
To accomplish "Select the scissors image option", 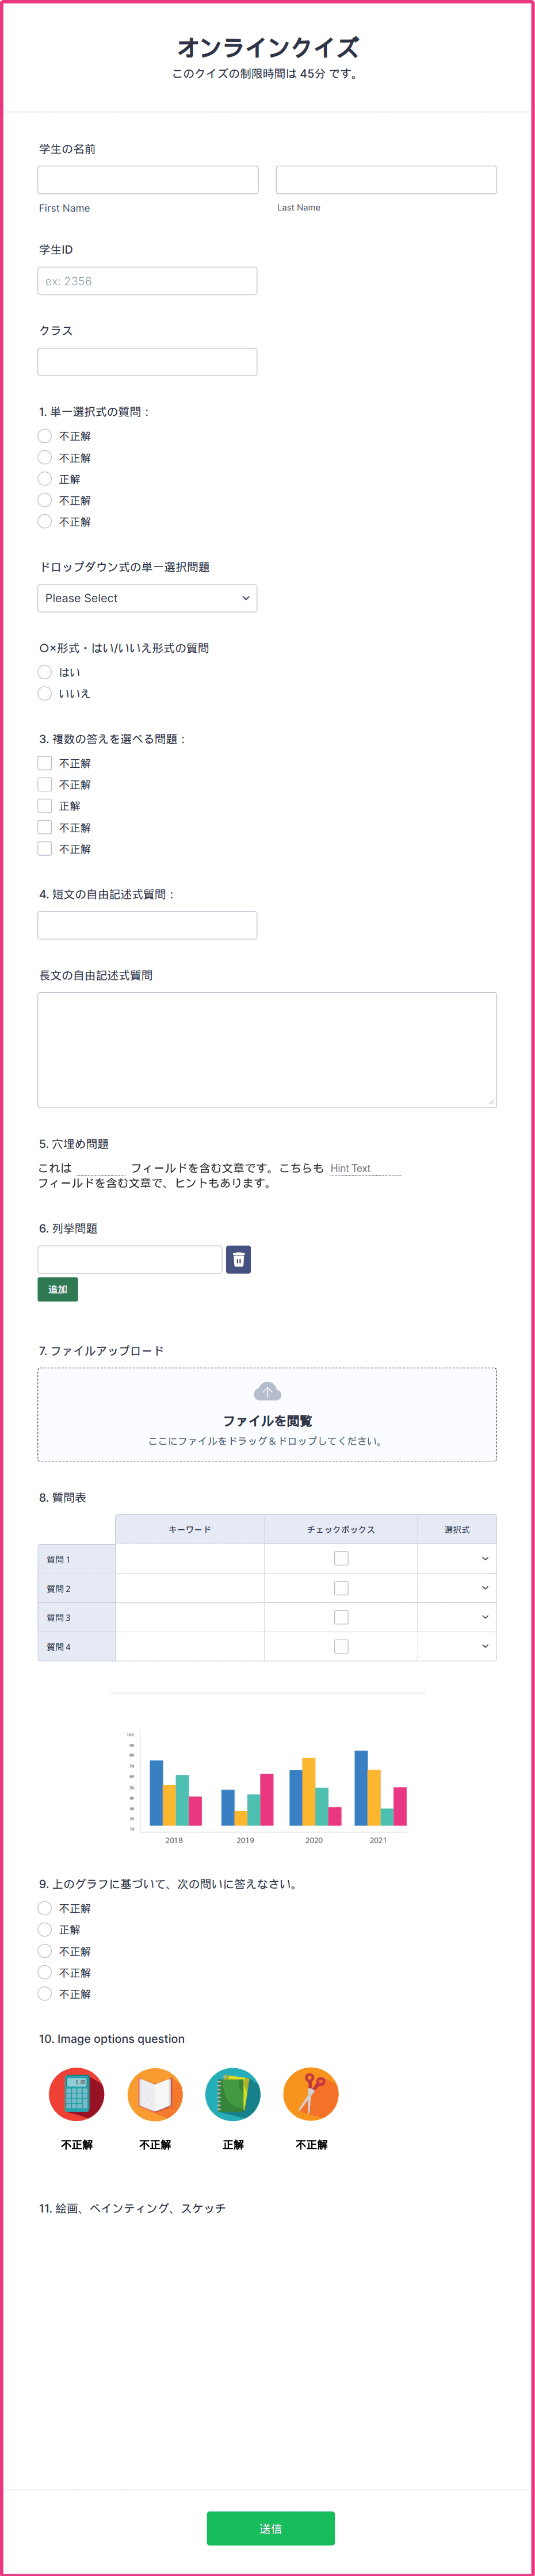I will coord(311,2093).
